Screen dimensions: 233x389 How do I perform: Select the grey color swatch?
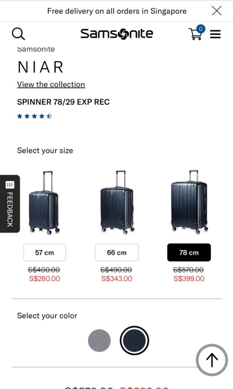pyautogui.click(x=99, y=340)
